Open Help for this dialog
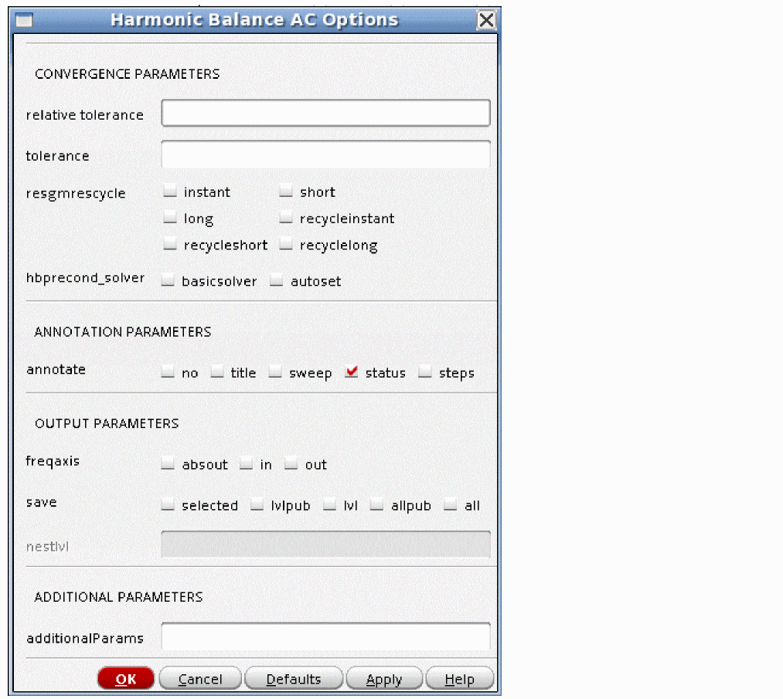The image size is (783, 699). [x=460, y=679]
